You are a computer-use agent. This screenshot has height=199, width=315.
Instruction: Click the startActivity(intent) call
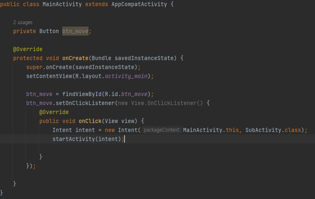[87, 139]
